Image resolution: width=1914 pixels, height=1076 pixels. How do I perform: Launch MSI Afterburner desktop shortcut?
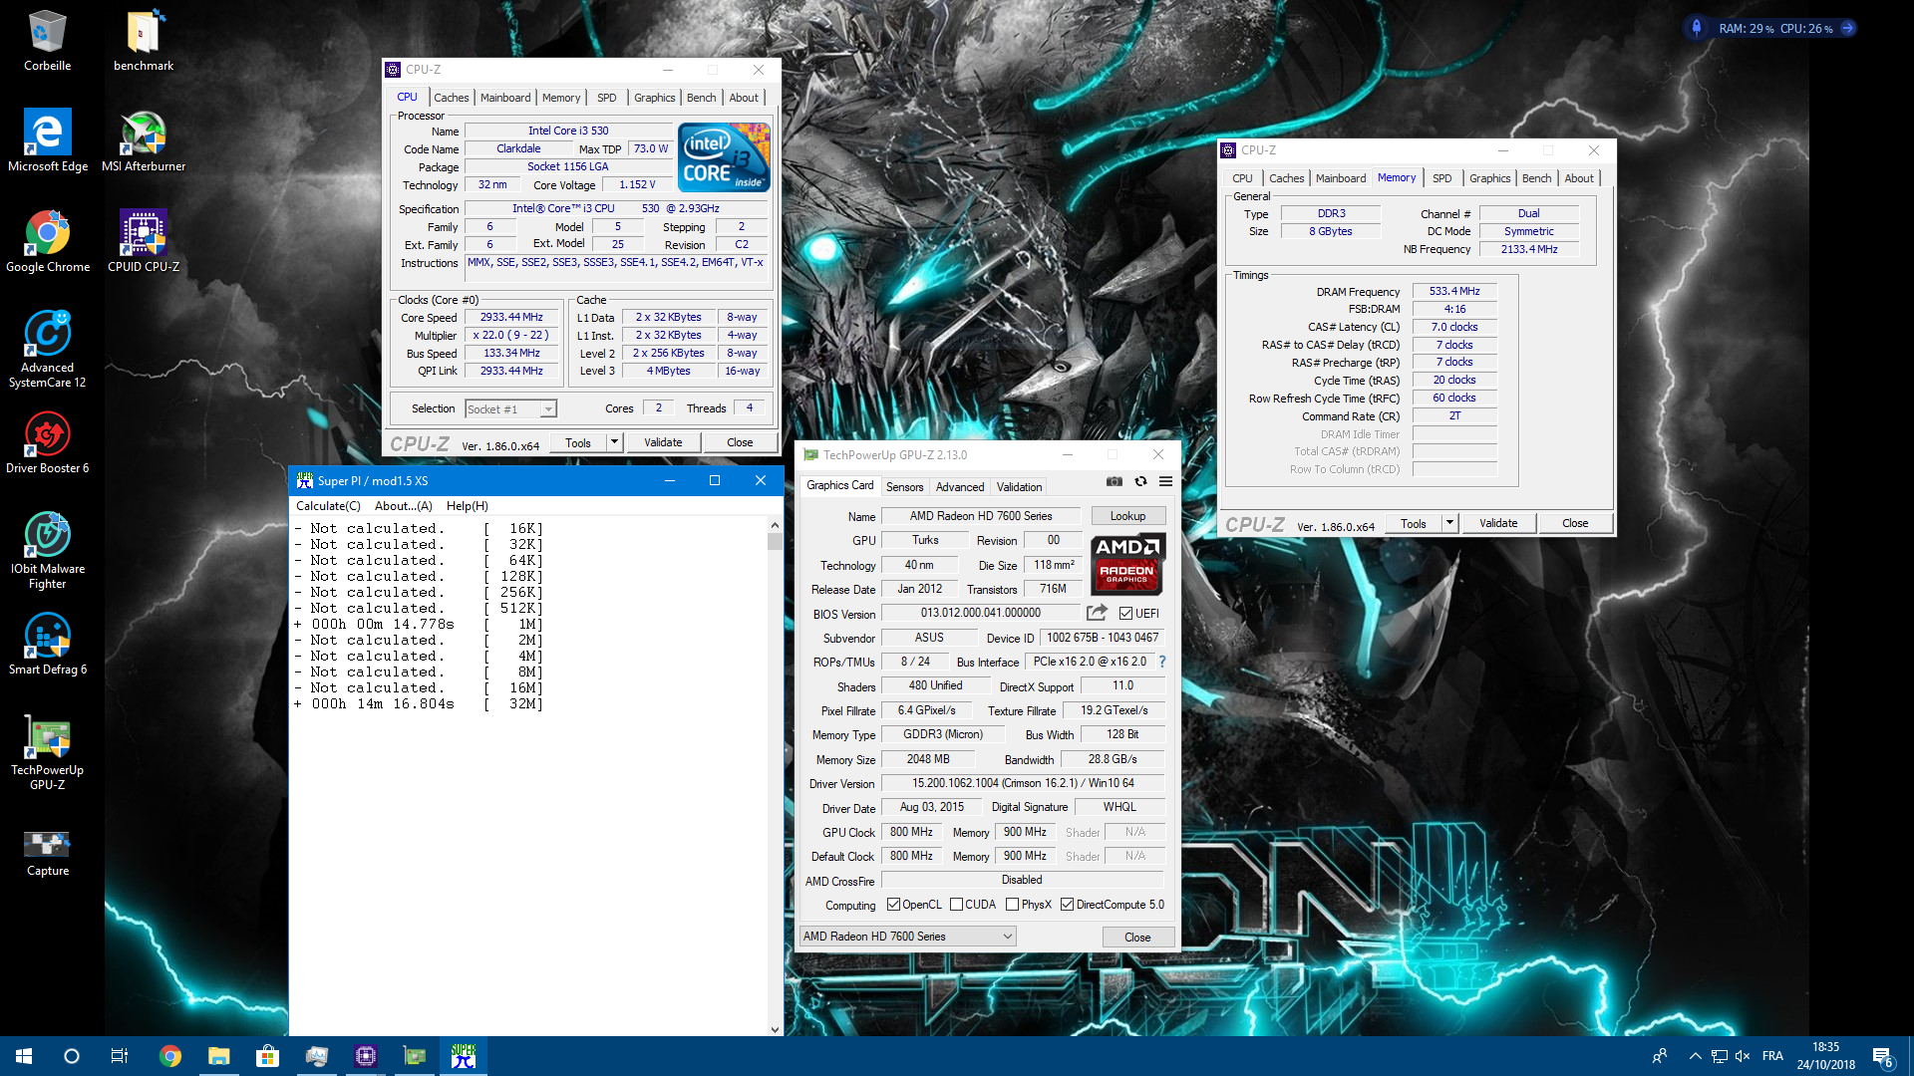click(144, 140)
